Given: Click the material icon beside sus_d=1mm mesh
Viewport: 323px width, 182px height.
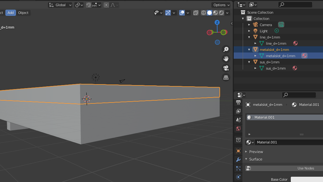Looking at the screenshot, I should pyautogui.click(x=295, y=68).
